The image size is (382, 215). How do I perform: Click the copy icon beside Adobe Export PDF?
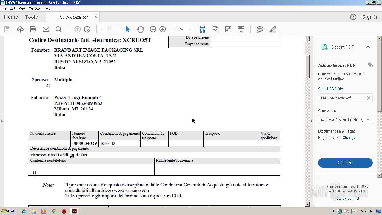coord(370,65)
